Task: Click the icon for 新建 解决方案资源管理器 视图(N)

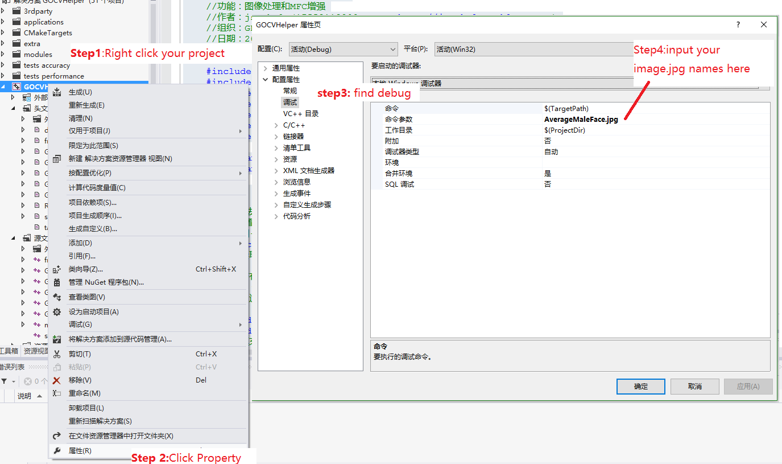Action: tap(57, 159)
